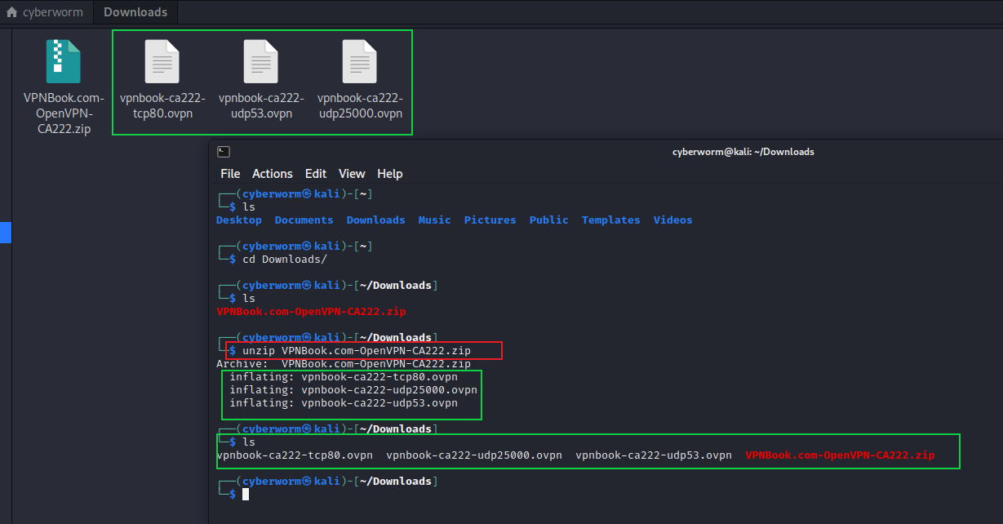Click the blue highlighted marker on the left sidebar
This screenshot has height=524, width=1003.
coord(5,233)
